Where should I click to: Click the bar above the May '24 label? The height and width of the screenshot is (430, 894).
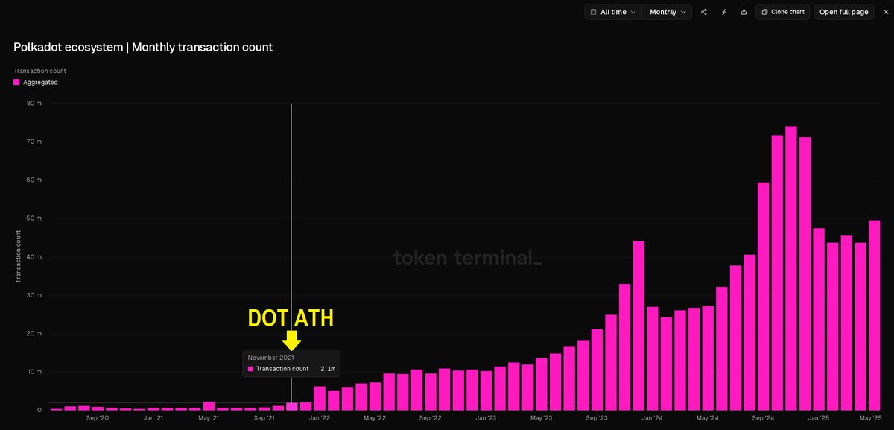coord(708,358)
